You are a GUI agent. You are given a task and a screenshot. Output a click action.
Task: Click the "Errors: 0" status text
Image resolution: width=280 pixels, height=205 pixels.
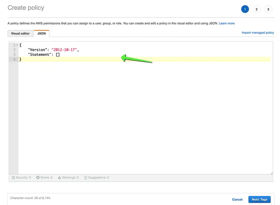[x=46, y=177]
